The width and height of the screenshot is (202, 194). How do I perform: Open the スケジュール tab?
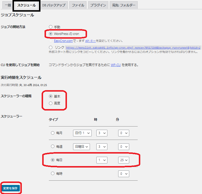tap(26, 5)
